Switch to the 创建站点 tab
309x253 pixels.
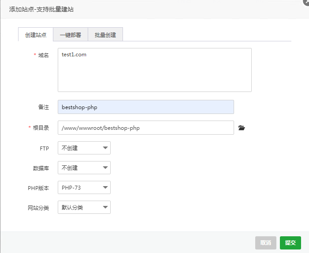(35, 35)
